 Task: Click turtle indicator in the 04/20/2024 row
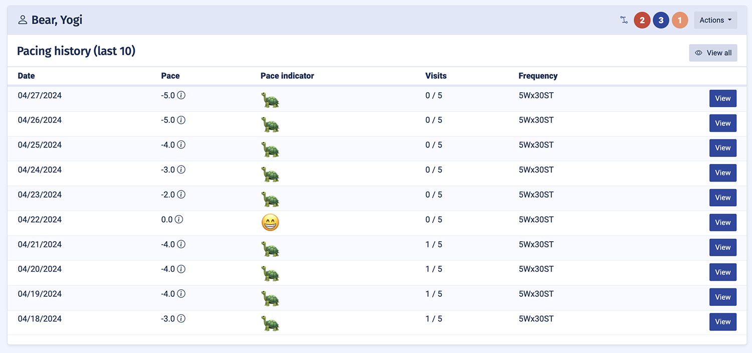[270, 273]
